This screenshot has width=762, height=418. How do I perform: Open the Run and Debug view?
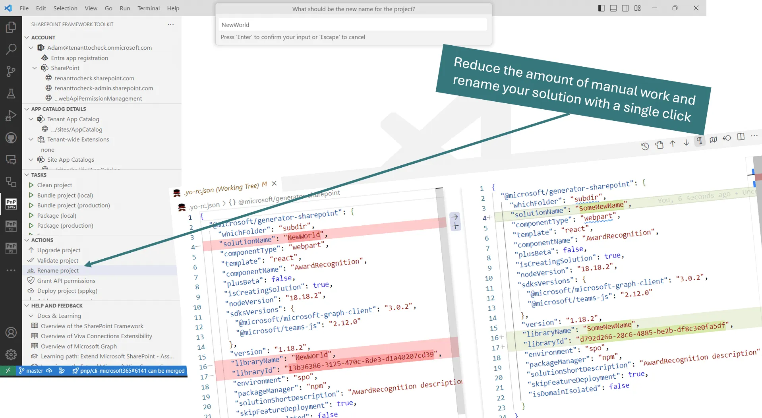click(x=11, y=116)
